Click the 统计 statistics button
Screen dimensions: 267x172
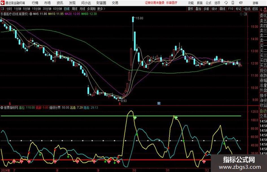pos(214,9)
